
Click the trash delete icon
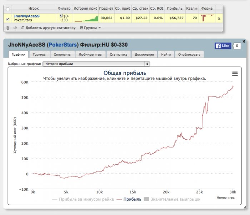pos(7,28)
